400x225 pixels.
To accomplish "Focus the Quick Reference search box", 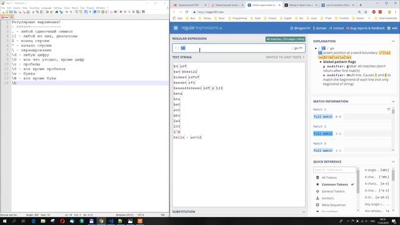I will [x=334, y=169].
